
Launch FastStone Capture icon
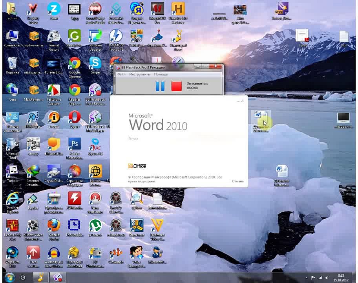click(54, 95)
